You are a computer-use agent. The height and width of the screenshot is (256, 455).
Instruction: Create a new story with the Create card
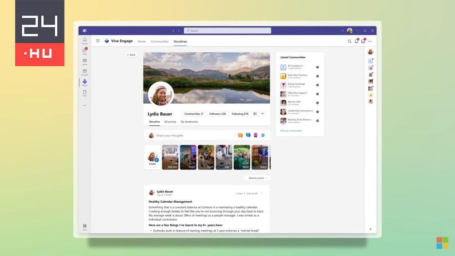[x=152, y=157]
